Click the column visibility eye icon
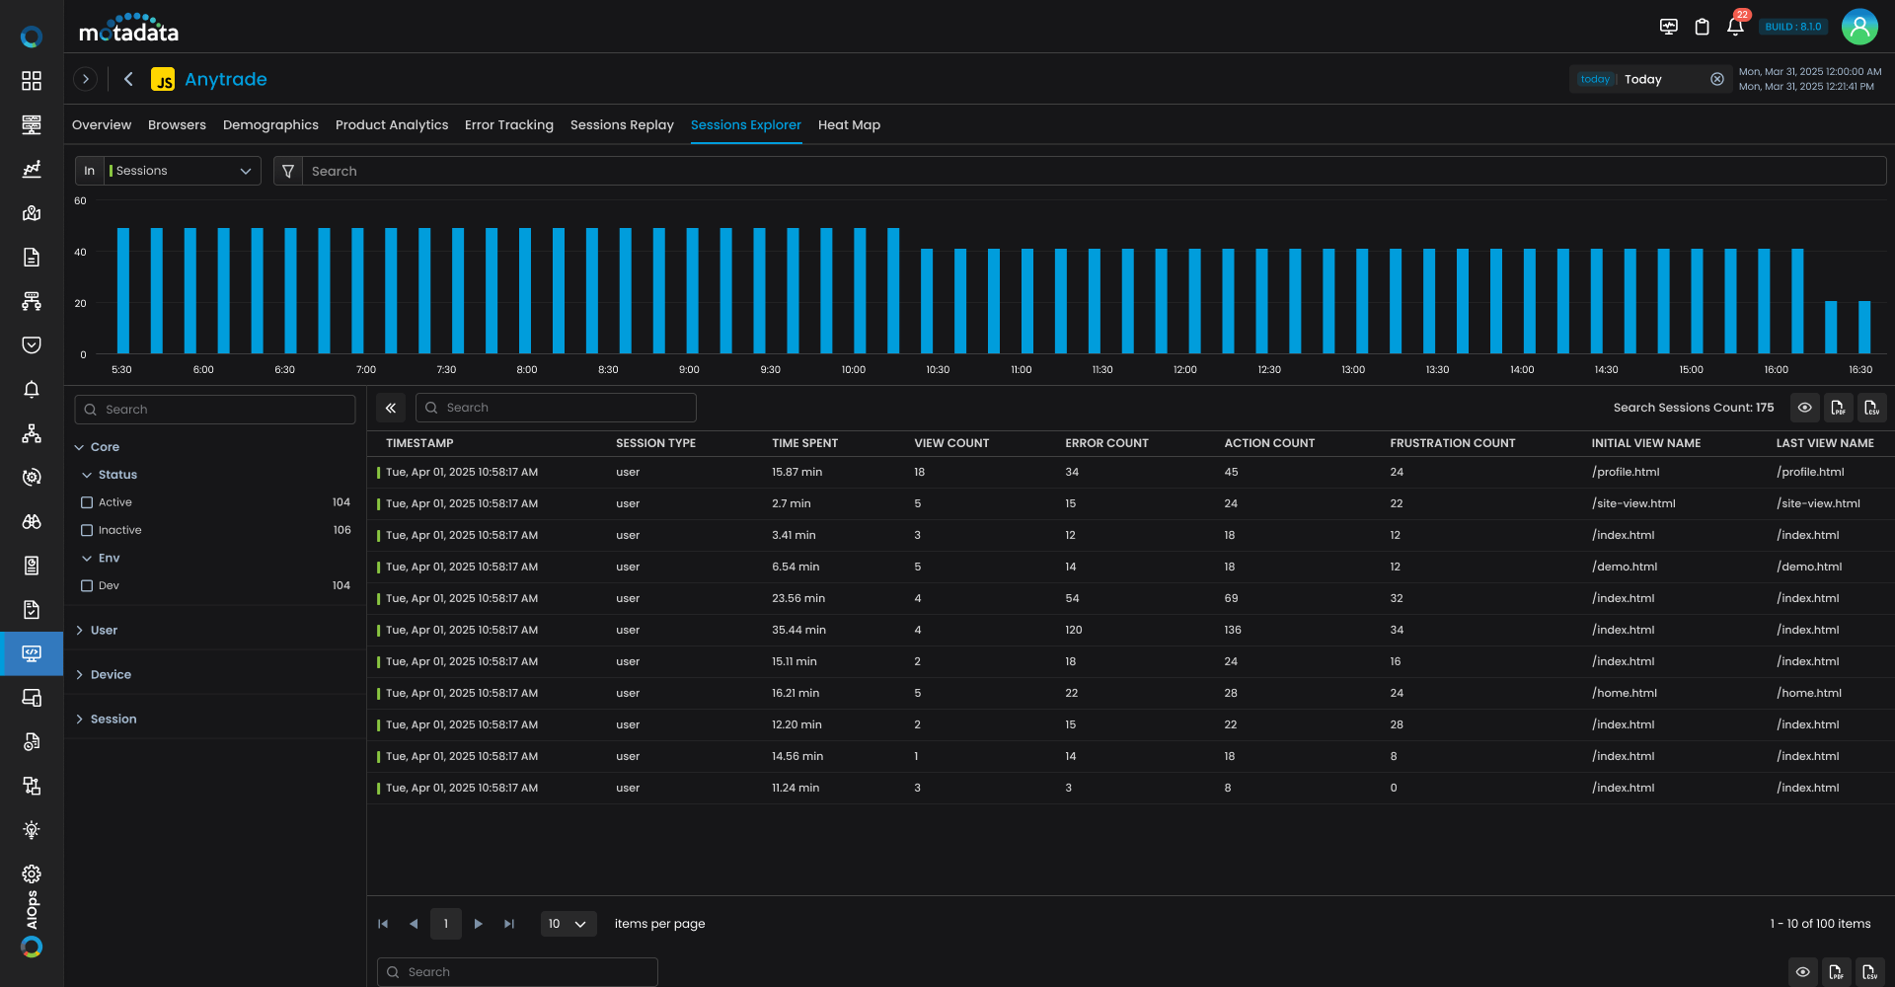The height and width of the screenshot is (987, 1895). click(x=1805, y=407)
